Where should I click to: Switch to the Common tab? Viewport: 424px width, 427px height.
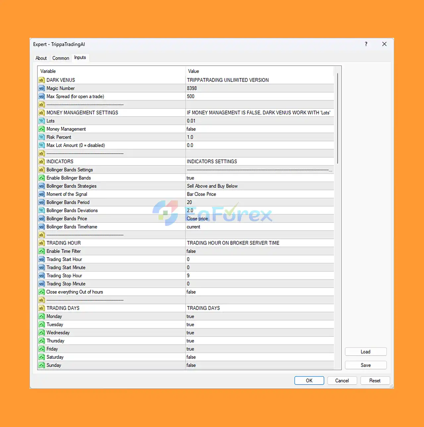click(61, 58)
